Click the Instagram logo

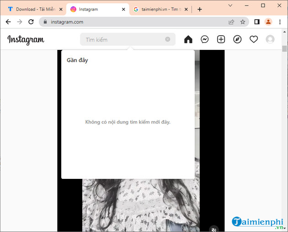(x=26, y=40)
